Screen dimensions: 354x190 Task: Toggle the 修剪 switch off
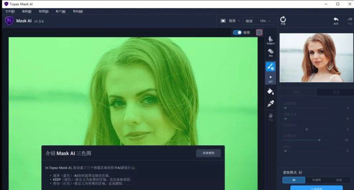click(237, 33)
